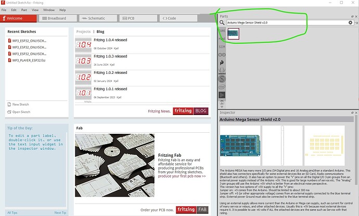This screenshot has height=216, width=359.
Task: Open the Window menu
Action: 49,10
